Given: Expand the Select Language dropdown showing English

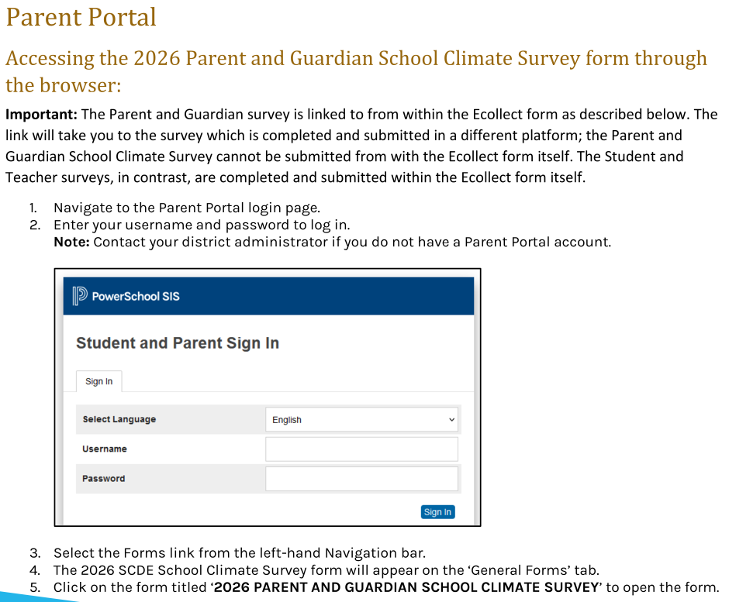Looking at the screenshot, I should 362,419.
